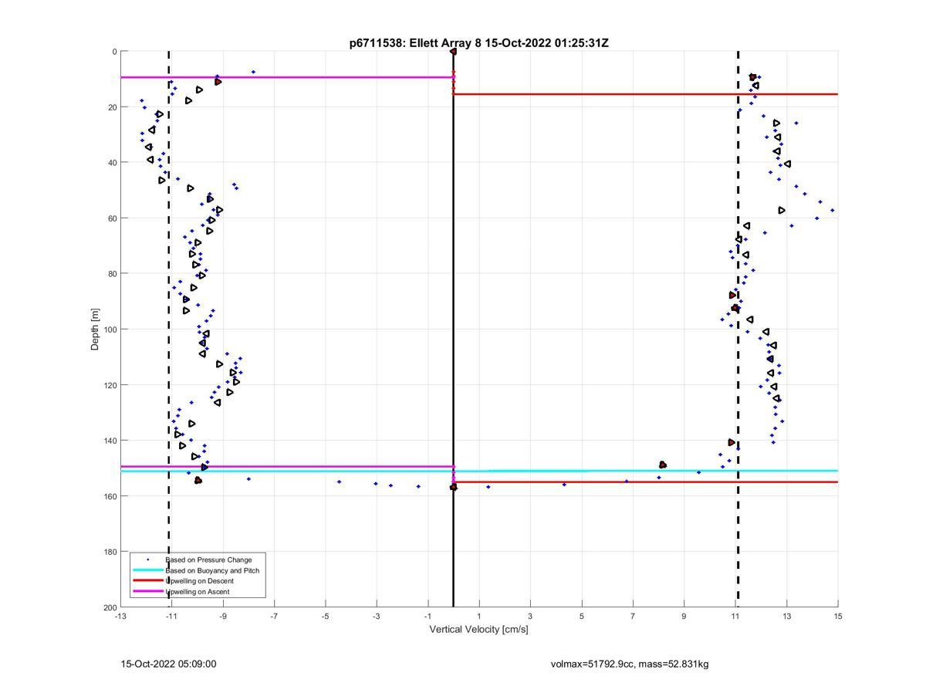The height and width of the screenshot is (683, 926).
Task: Click the cyan line swatch in legend
Action: point(148,570)
